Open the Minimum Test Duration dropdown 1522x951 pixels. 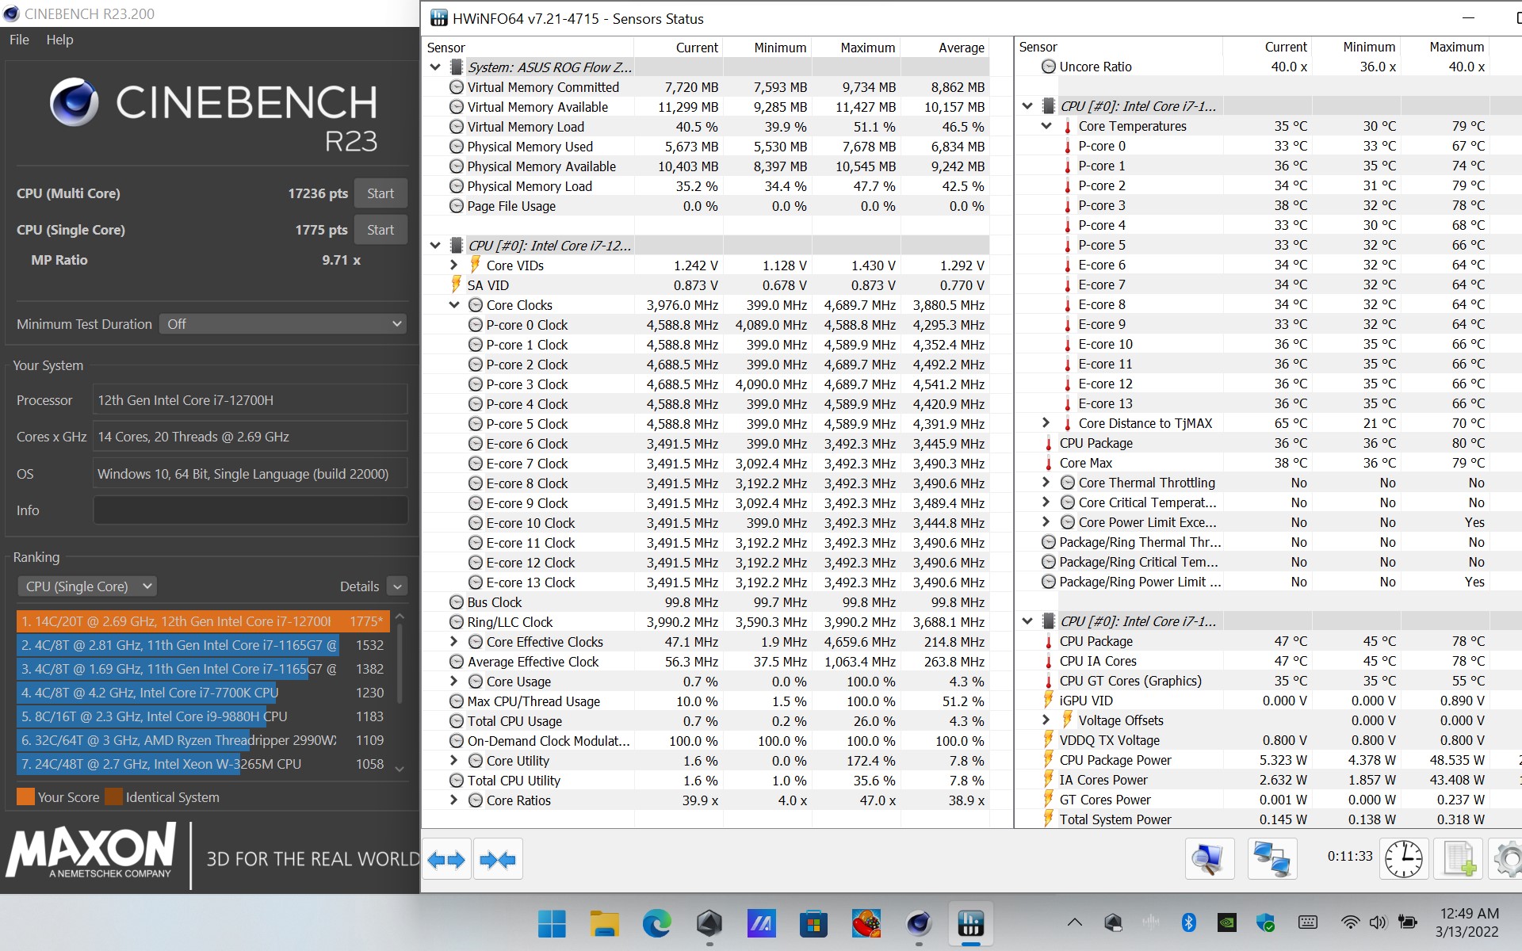click(x=284, y=324)
